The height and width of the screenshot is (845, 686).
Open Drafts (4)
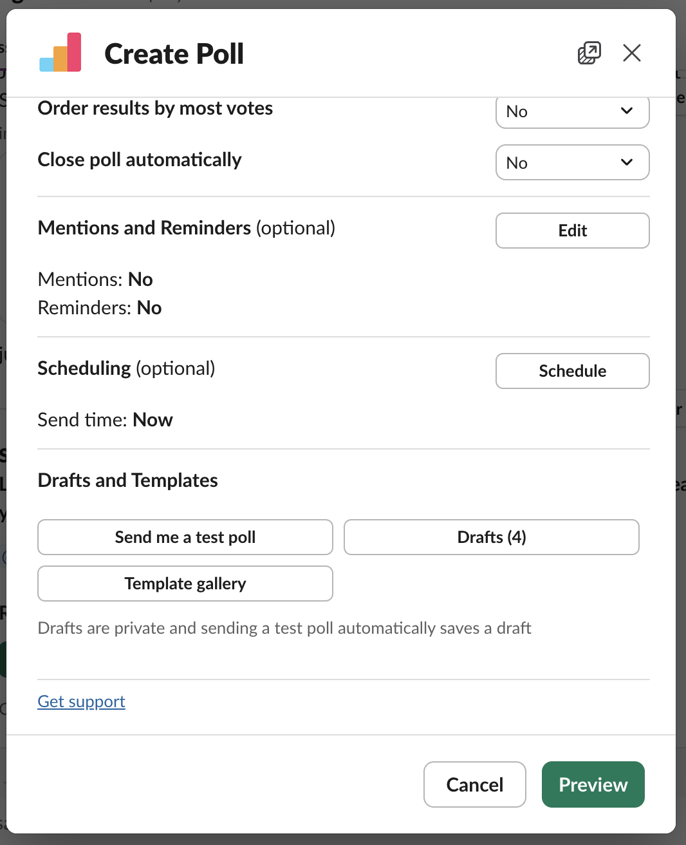pyautogui.click(x=491, y=537)
